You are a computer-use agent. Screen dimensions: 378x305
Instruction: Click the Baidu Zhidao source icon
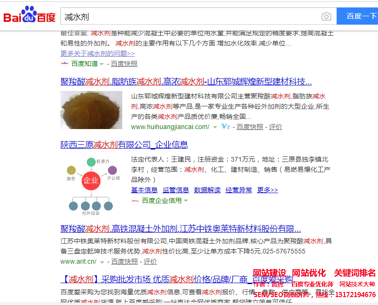65,64
